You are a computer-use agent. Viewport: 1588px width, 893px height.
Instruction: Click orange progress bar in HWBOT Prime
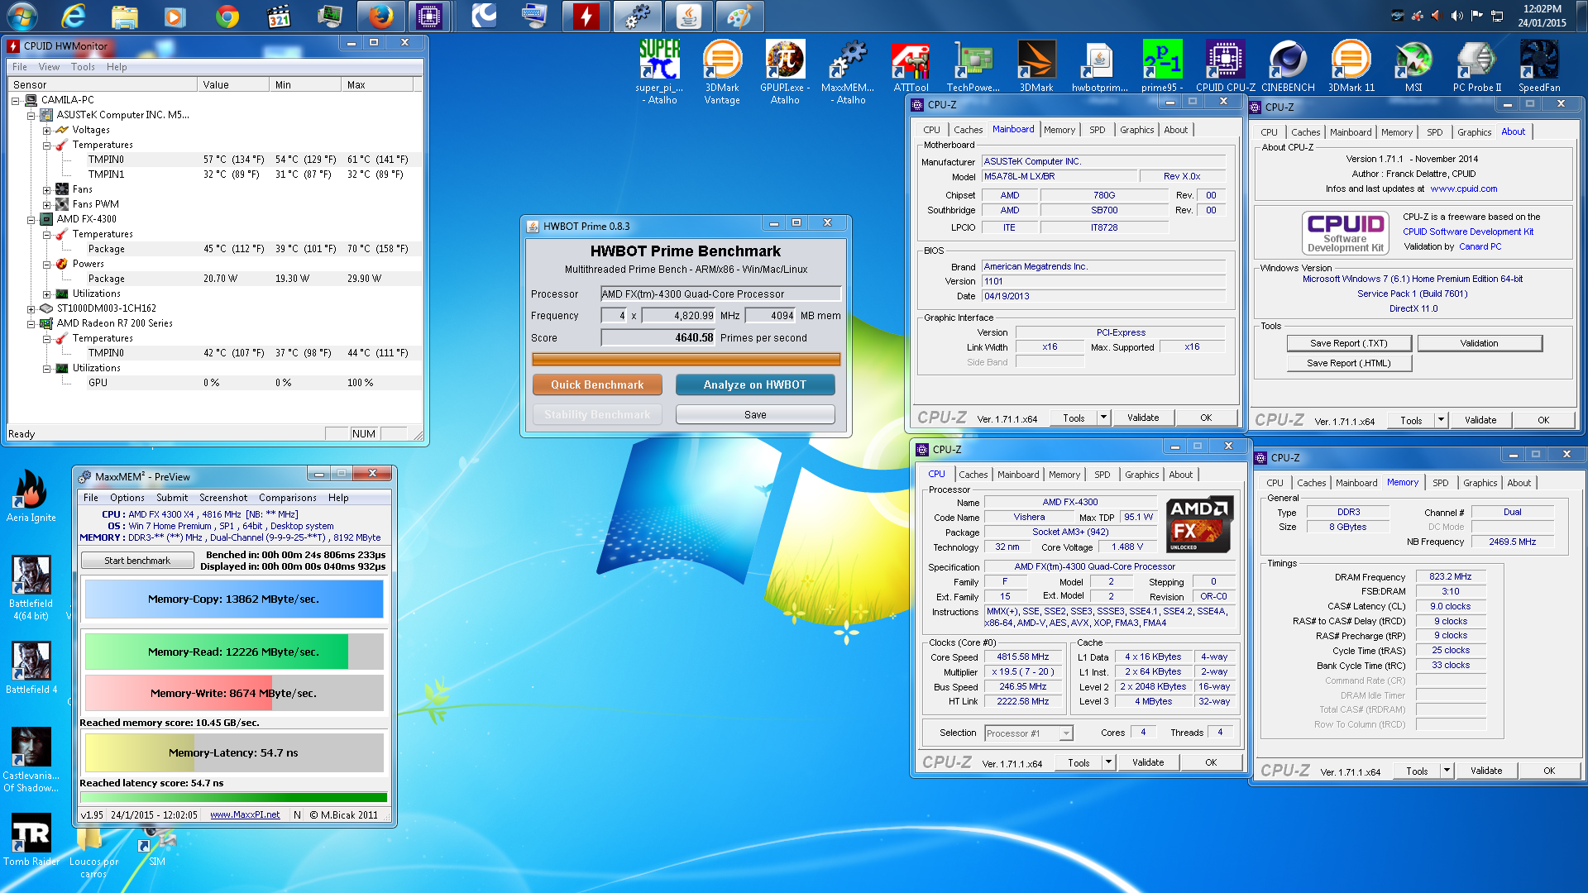tap(686, 360)
